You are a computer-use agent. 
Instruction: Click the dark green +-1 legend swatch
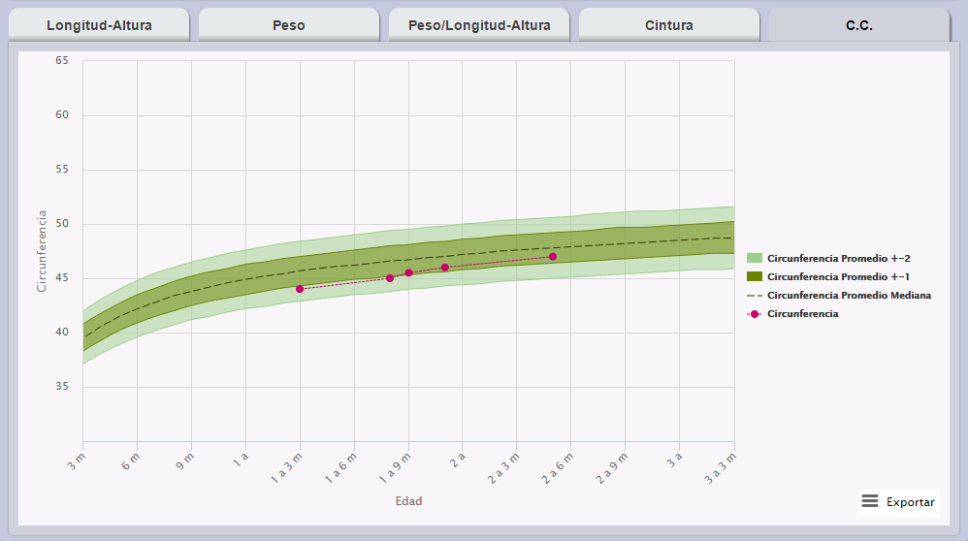pos(755,276)
